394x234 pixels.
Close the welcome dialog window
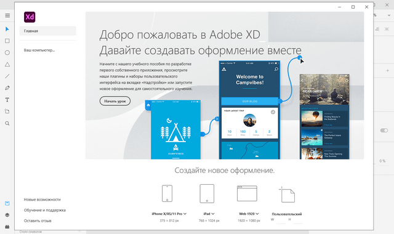coord(367,7)
